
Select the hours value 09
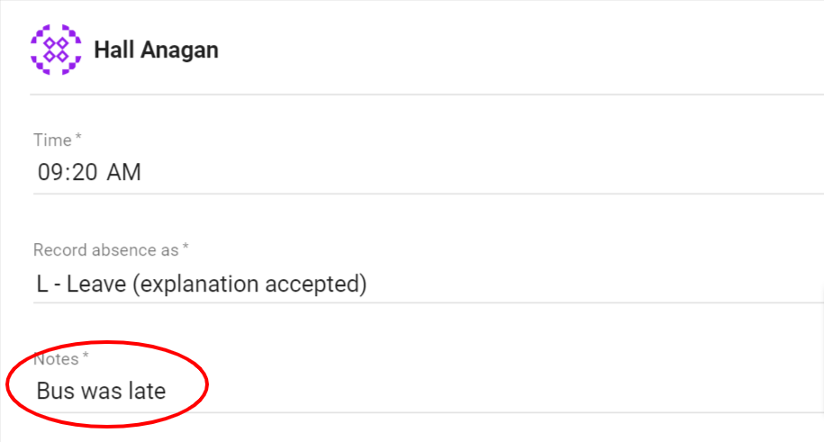[48, 172]
